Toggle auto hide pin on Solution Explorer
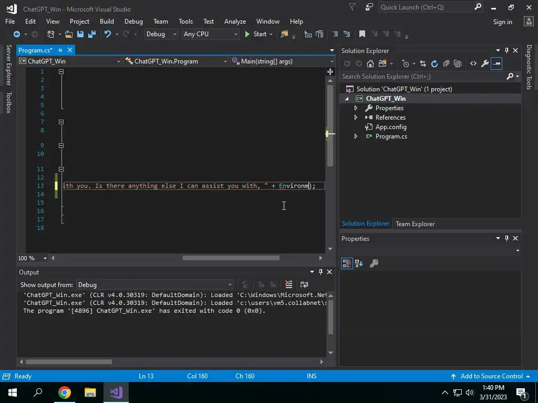Viewport: 538px width, 403px height. [x=506, y=50]
